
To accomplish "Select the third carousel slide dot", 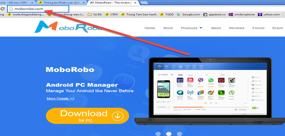I will click(x=179, y=134).
